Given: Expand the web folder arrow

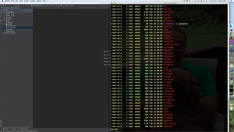Looking at the screenshot, I should [x=4, y=21].
